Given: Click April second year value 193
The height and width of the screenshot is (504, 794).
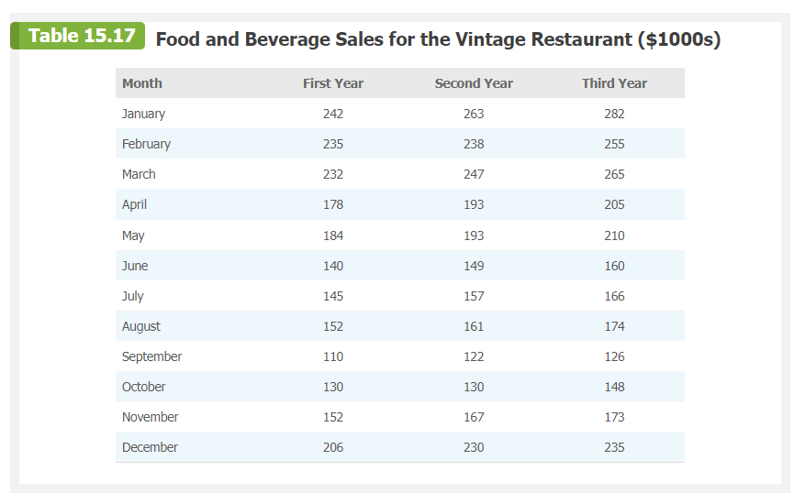Looking at the screenshot, I should point(474,204).
